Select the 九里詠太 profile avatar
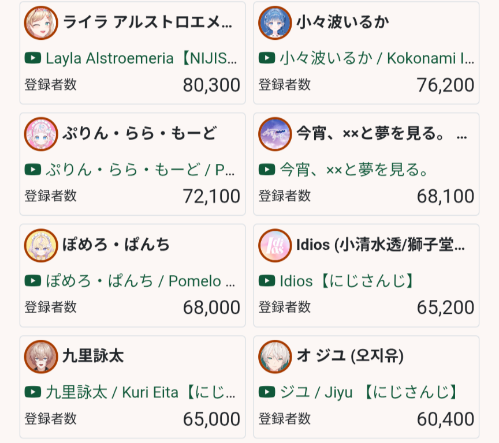 41,356
